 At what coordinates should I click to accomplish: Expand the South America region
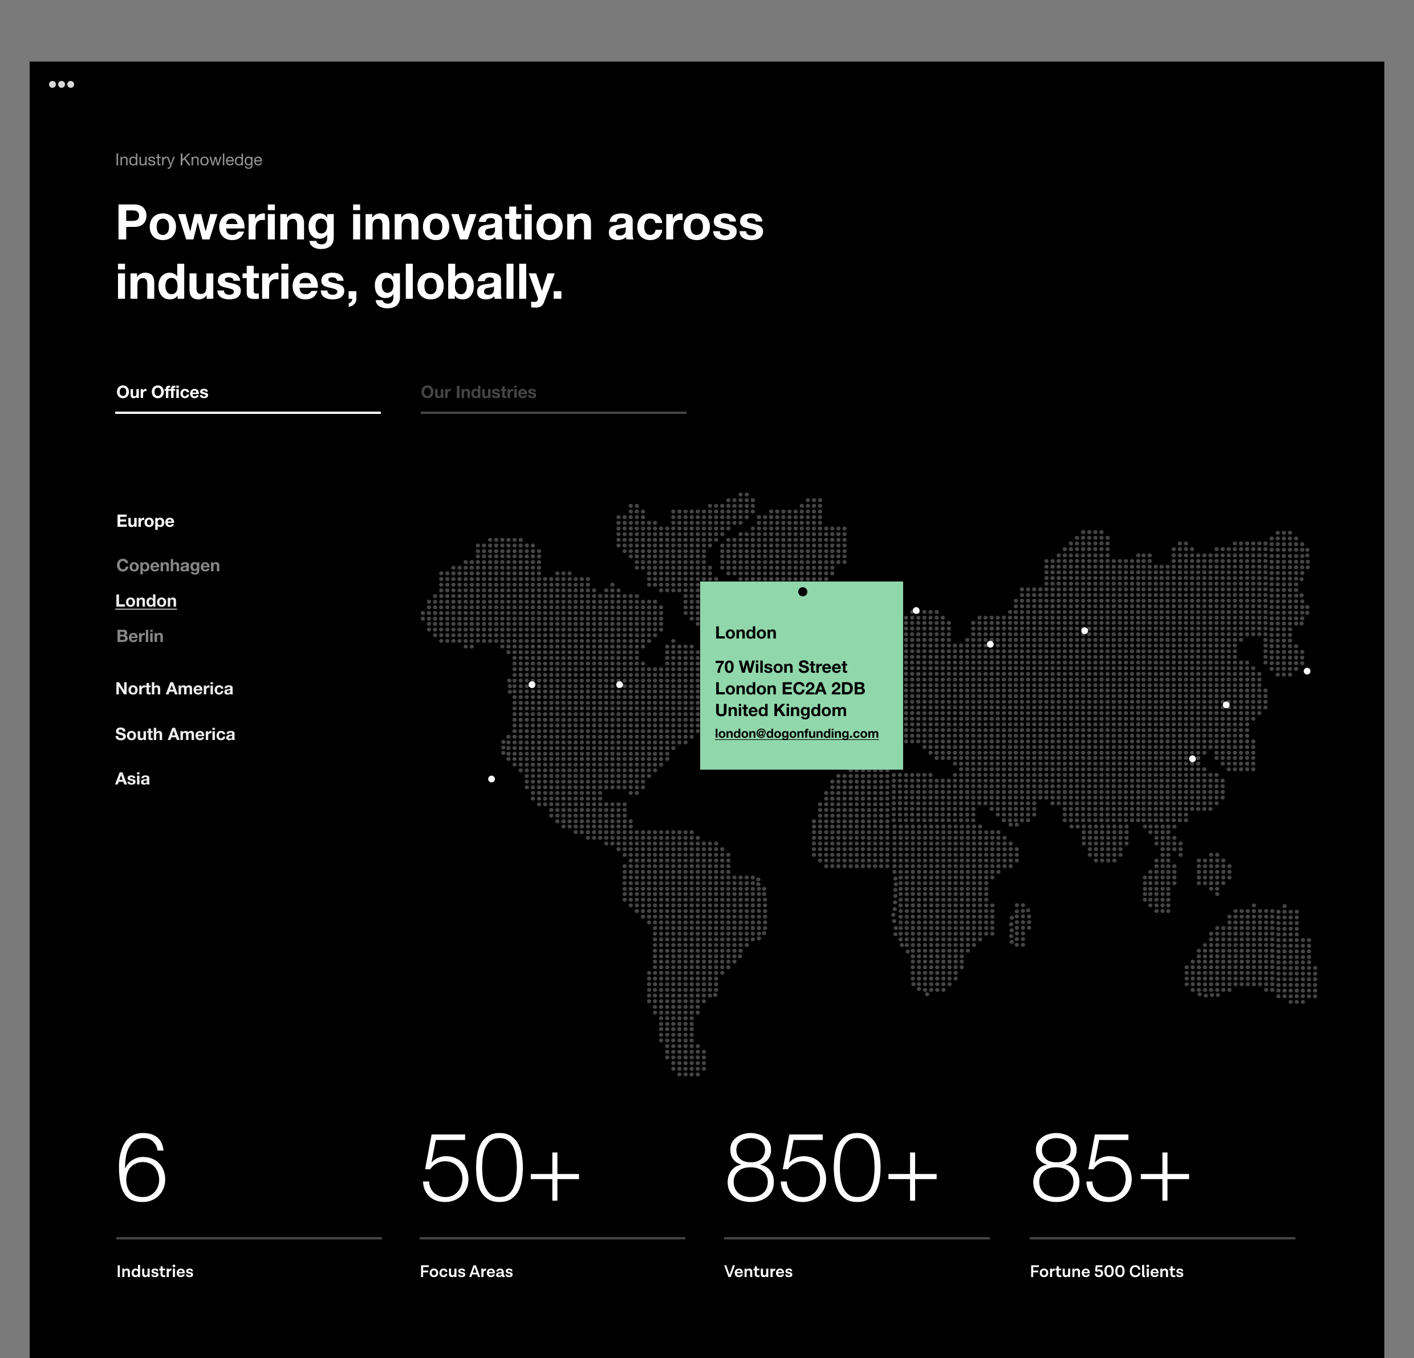pyautogui.click(x=174, y=734)
